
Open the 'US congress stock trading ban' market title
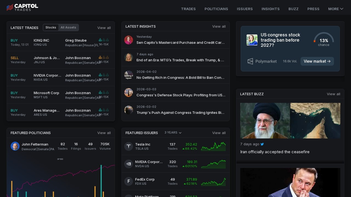(x=281, y=40)
